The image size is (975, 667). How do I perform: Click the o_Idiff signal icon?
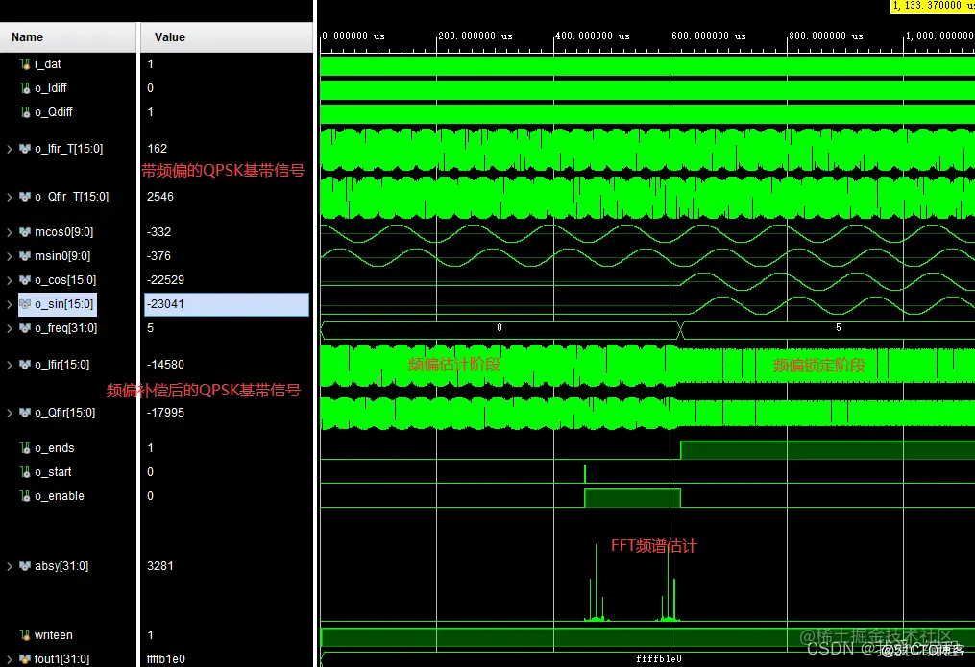(x=25, y=88)
